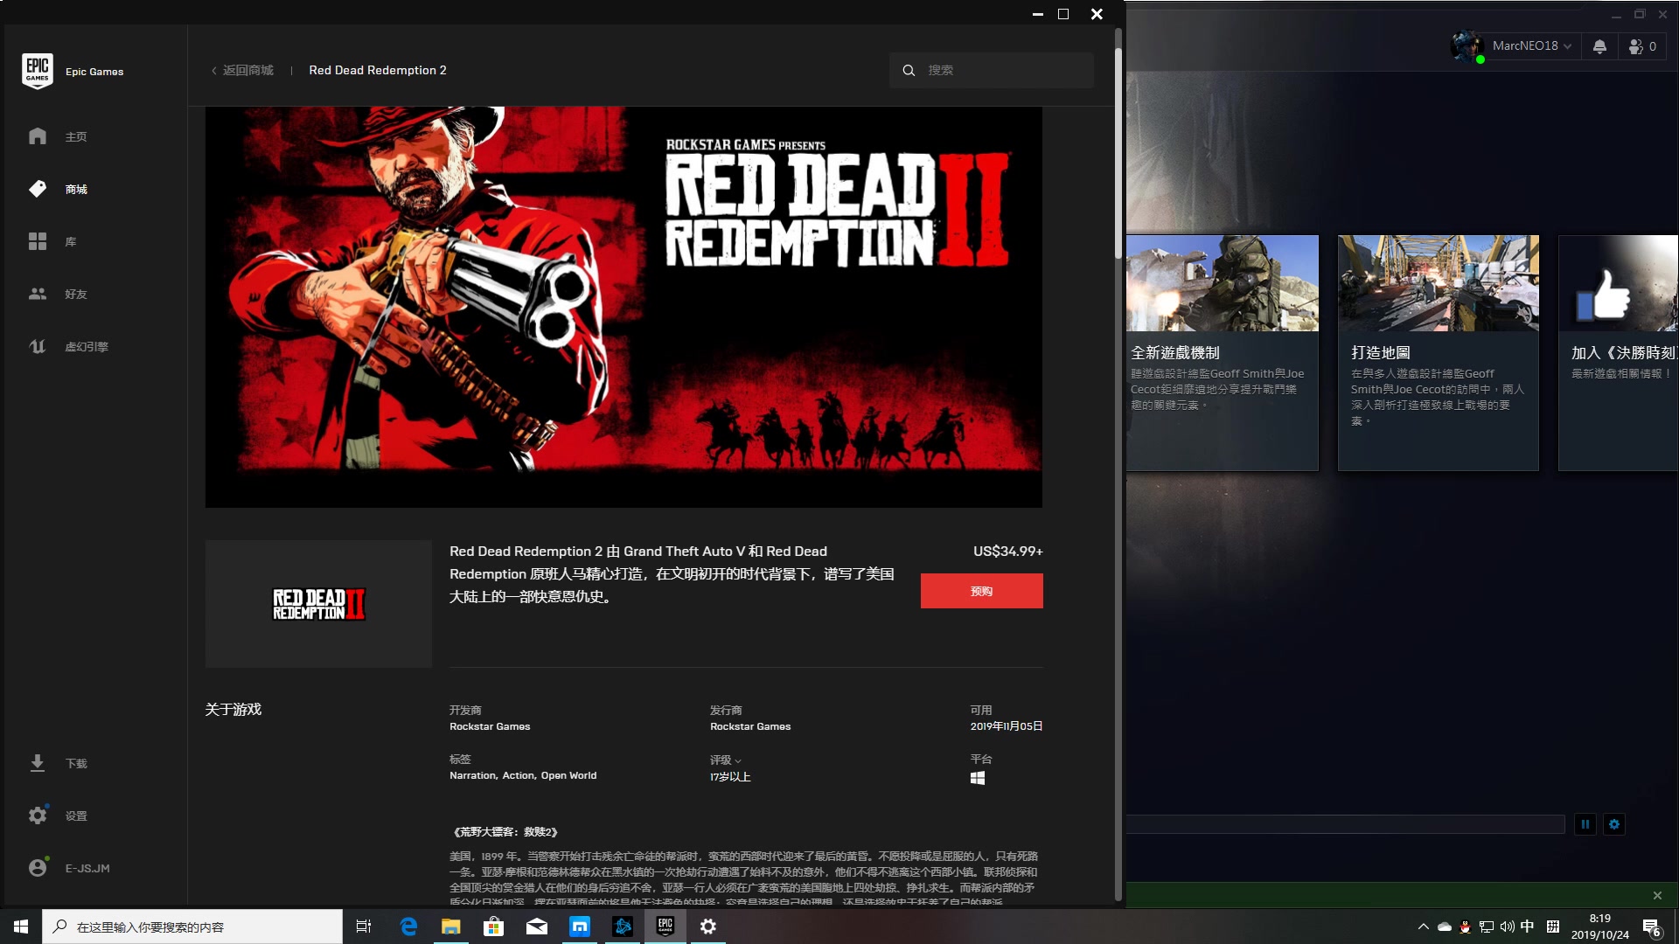This screenshot has width=1679, height=944.
Task: Open the 全新遊戲機制 news card
Action: [1223, 353]
